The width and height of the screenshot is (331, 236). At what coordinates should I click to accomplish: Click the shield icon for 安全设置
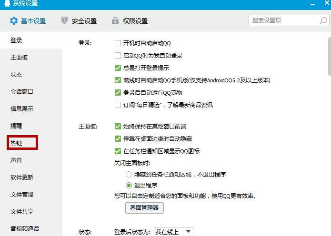point(64,20)
